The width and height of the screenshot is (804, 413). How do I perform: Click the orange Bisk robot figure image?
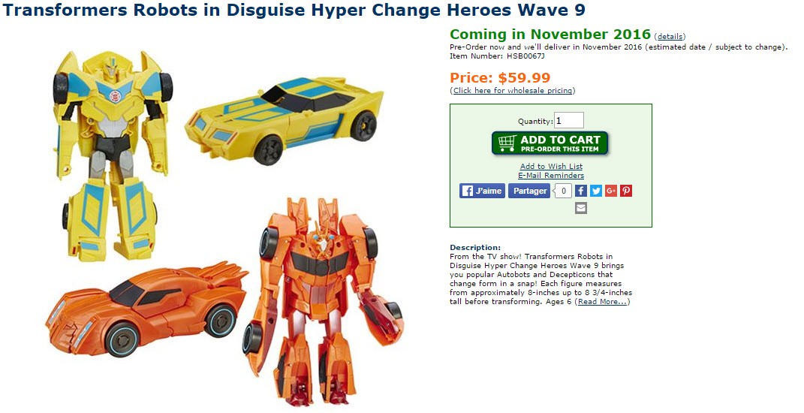[x=323, y=301]
